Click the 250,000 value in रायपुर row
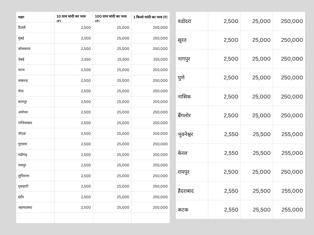This screenshot has height=235, width=314. (292, 172)
